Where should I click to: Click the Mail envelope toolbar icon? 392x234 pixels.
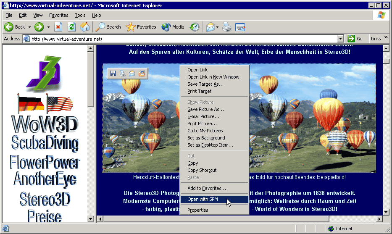pyautogui.click(x=210, y=27)
